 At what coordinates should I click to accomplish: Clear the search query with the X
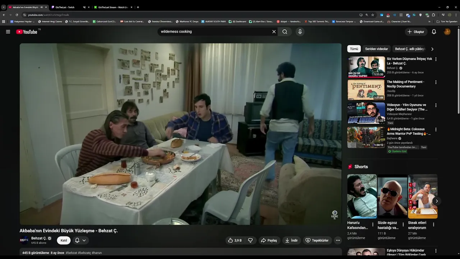pos(274,32)
